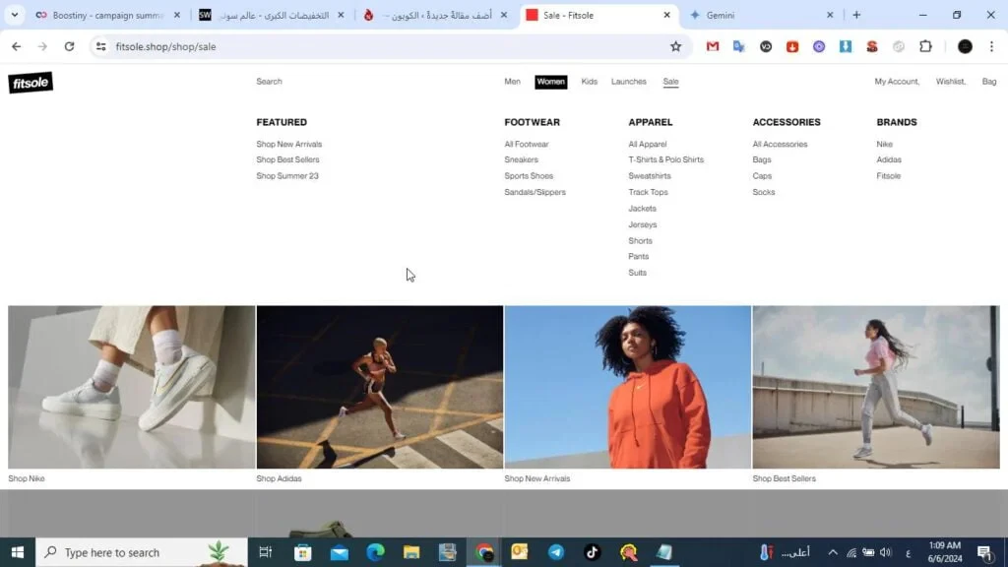Launch Microsoft Edge from the taskbar
This screenshot has width=1008, height=567.
pos(375,552)
